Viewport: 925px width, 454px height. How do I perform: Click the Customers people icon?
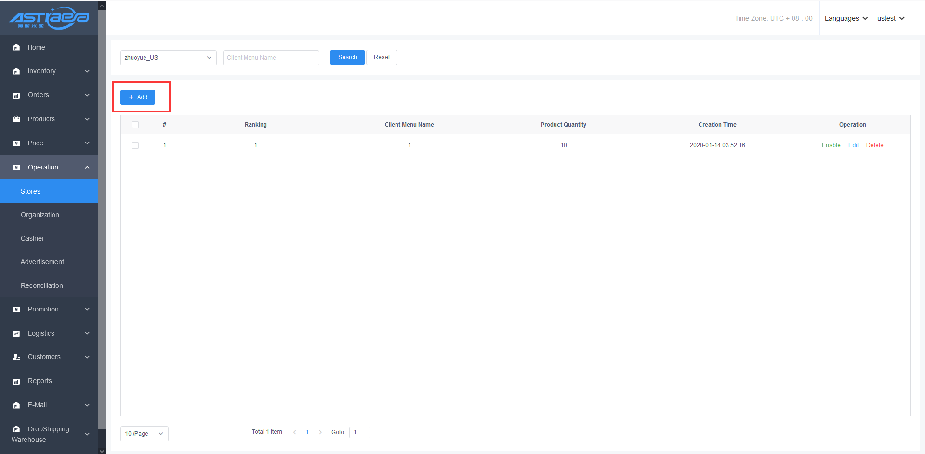(16, 357)
